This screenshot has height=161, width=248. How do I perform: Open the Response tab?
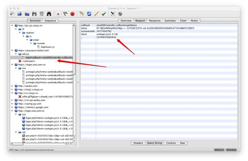click(x=155, y=21)
